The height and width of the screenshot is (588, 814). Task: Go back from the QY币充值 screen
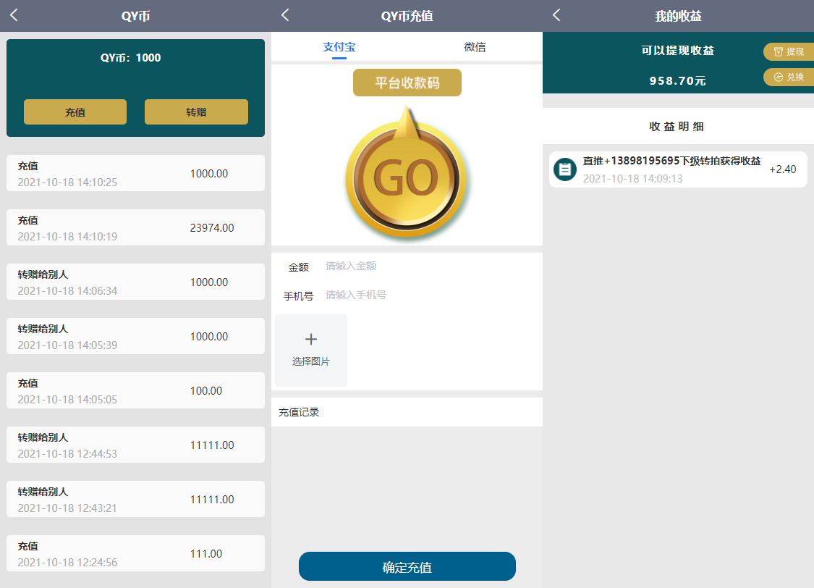pos(285,15)
